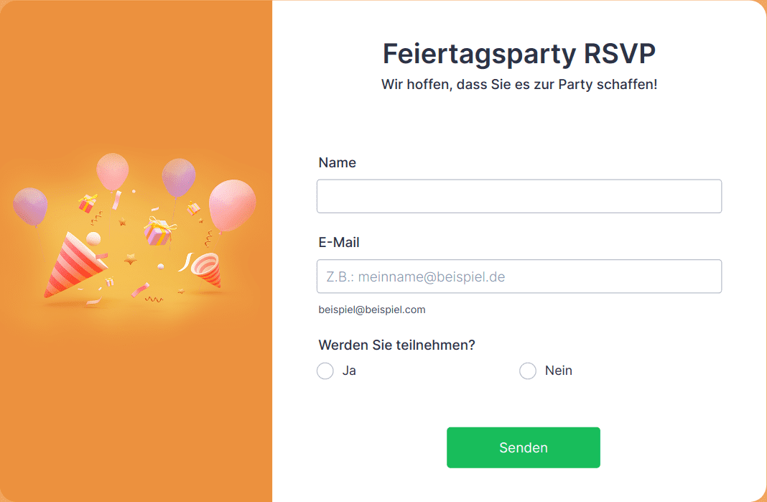The width and height of the screenshot is (767, 502).
Task: Choose the Nein radio option
Action: pyautogui.click(x=528, y=371)
